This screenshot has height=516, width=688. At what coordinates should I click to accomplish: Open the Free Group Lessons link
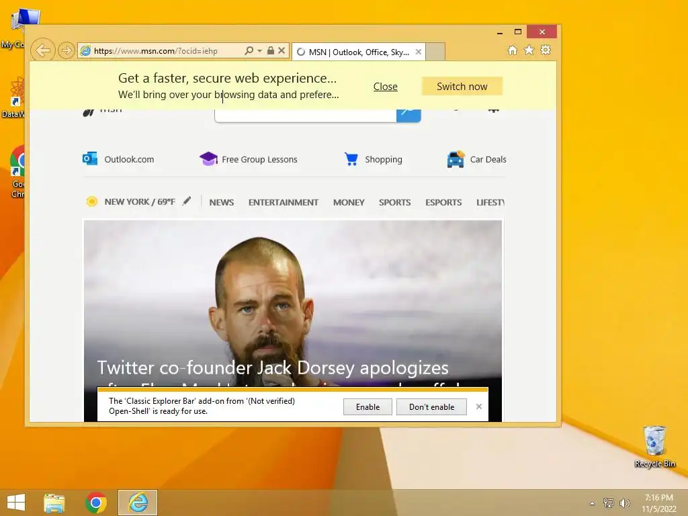tap(259, 159)
